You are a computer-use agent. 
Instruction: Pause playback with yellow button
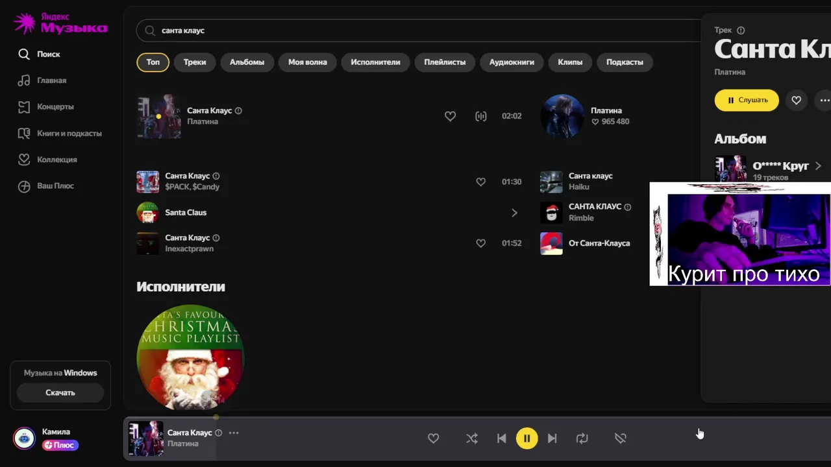[527, 438]
